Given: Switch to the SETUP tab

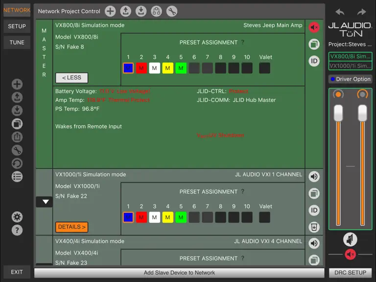Looking at the screenshot, I should [17, 26].
